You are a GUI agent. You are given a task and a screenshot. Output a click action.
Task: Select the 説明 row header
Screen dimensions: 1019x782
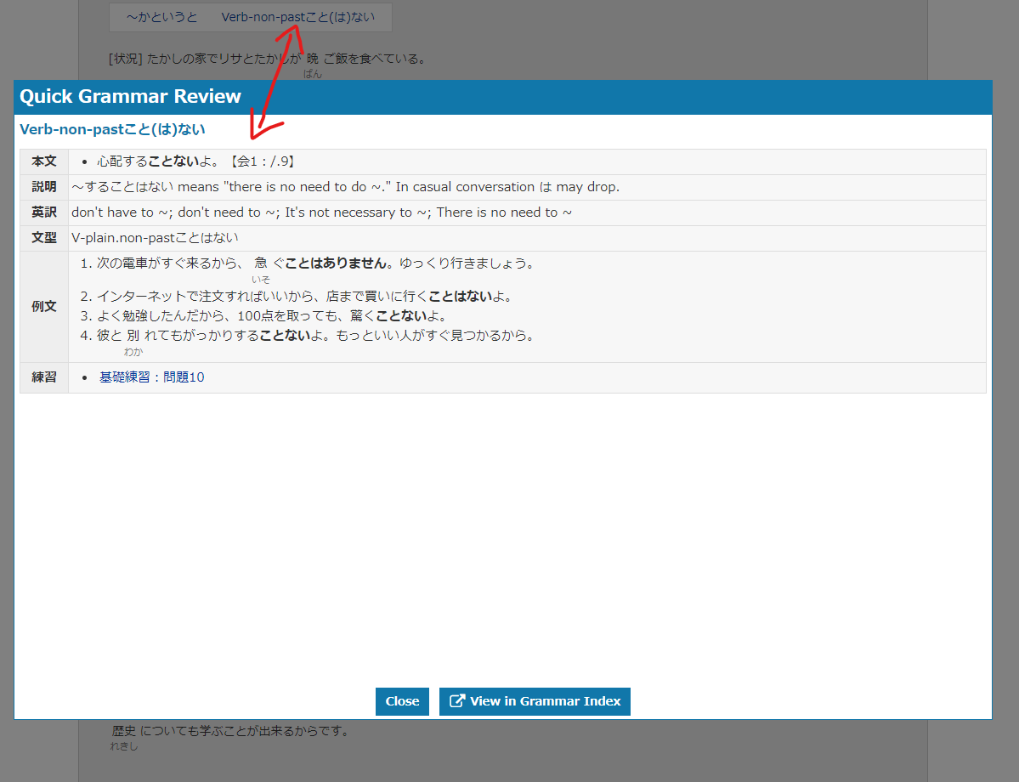(44, 187)
